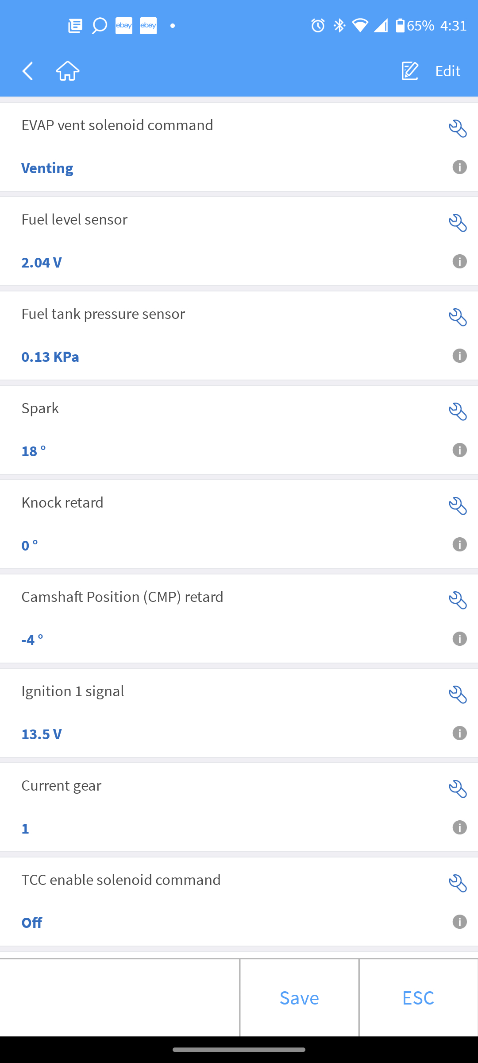This screenshot has width=478, height=1063.
Task: Show info about Current gear
Action: (x=459, y=827)
